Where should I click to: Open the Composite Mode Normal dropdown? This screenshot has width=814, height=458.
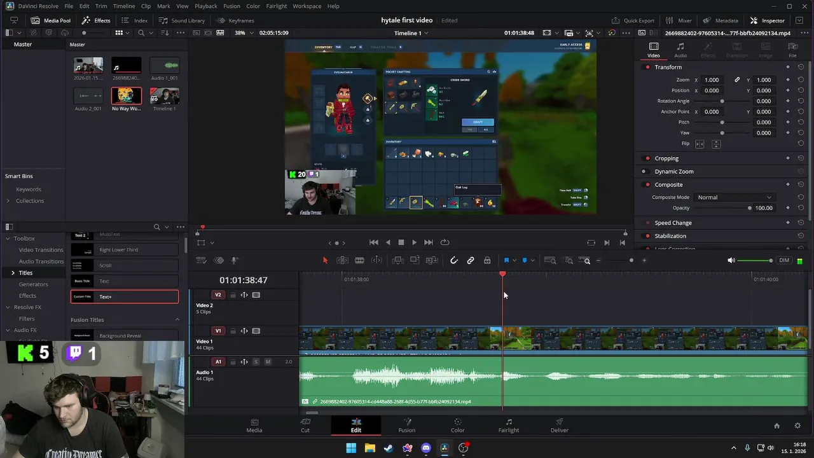point(734,197)
